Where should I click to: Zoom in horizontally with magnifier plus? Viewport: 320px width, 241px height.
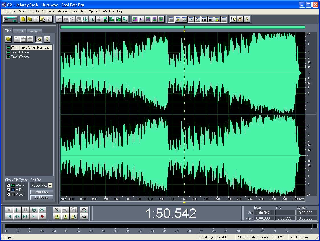pos(57,210)
